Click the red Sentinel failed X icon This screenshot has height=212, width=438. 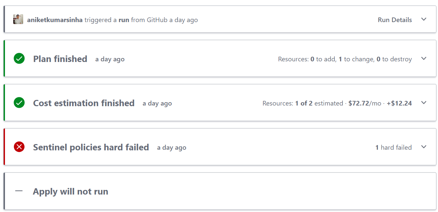click(19, 147)
